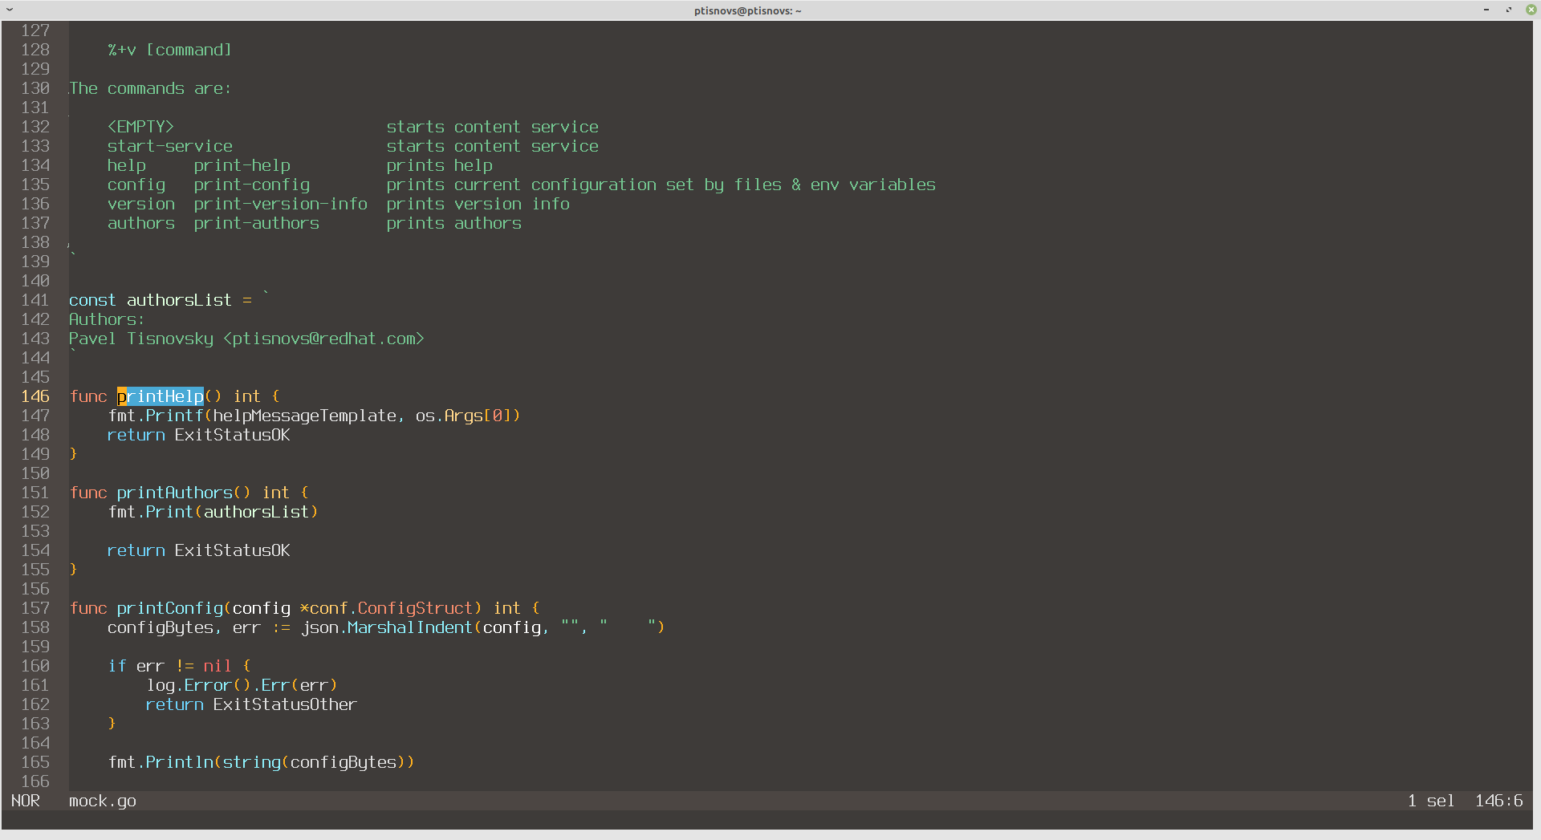Image resolution: width=1541 pixels, height=840 pixels.
Task: Click 'start-service' command text
Action: pos(170,146)
